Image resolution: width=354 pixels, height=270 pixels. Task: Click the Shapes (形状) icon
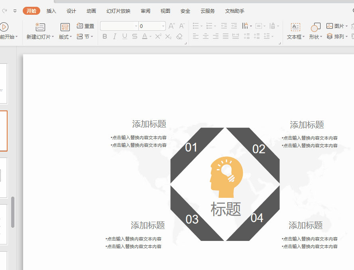tap(315, 27)
